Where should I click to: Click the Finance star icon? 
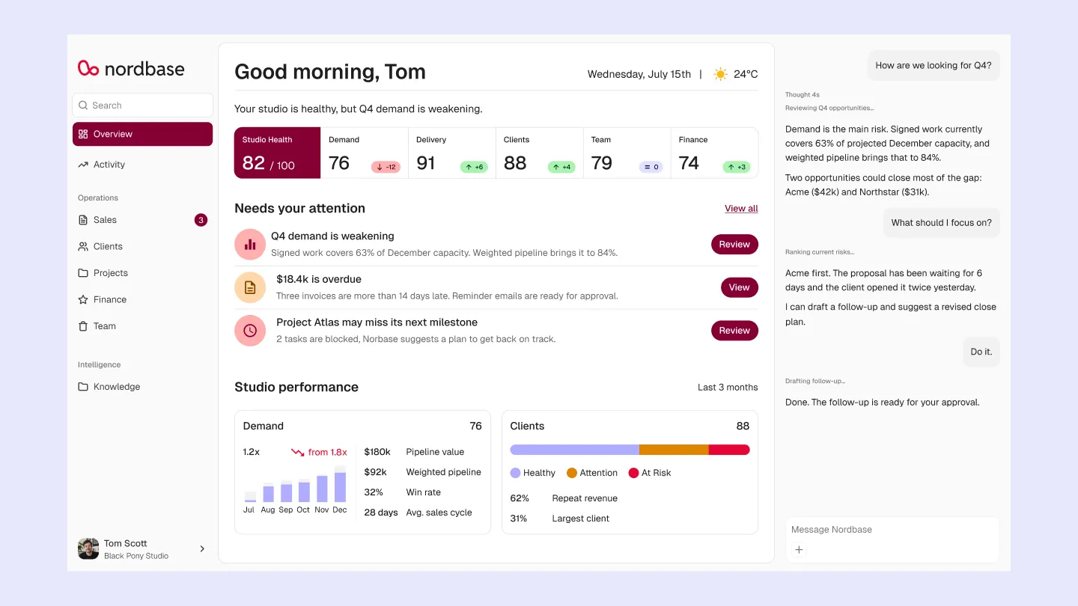83,299
